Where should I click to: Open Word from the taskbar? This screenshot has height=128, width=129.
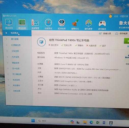[x=104, y=123]
